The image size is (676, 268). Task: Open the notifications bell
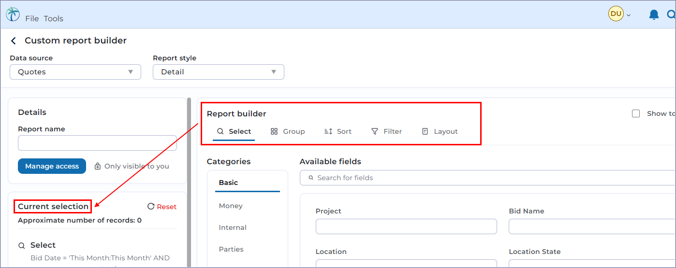(x=654, y=14)
